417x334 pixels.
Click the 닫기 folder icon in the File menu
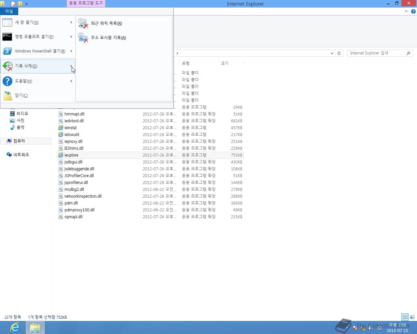pyautogui.click(x=8, y=96)
